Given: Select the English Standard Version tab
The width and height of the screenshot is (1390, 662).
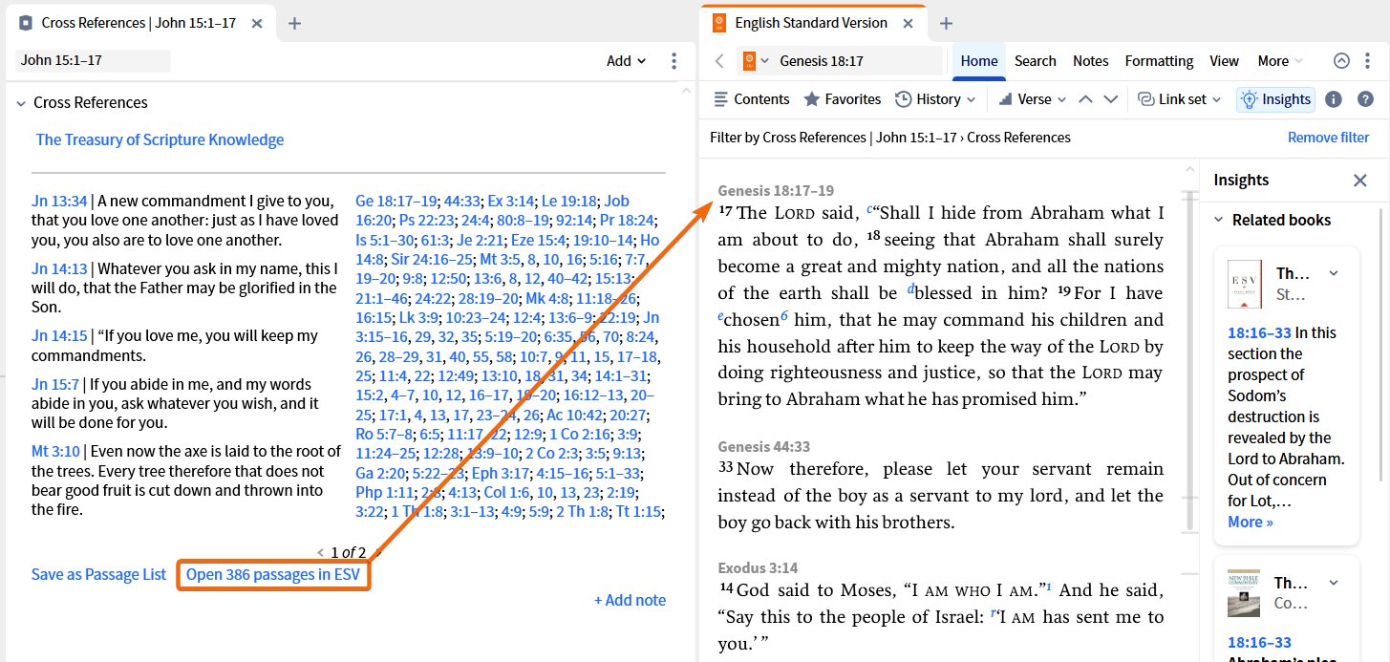Looking at the screenshot, I should coord(810,24).
